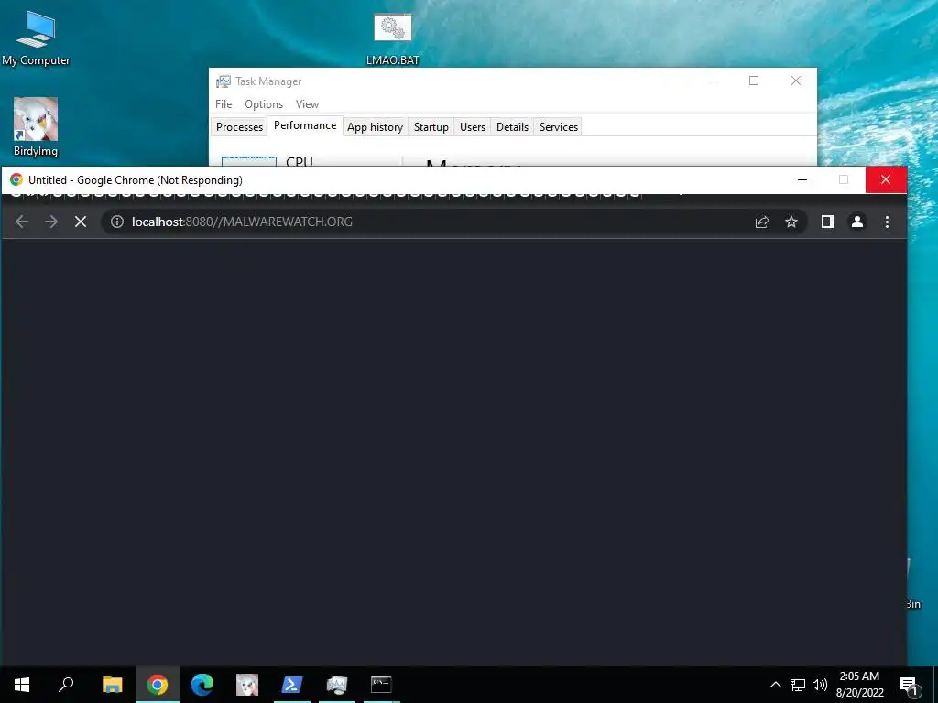The width and height of the screenshot is (938, 703).
Task: Open Options menu in Task Manager
Action: click(x=263, y=104)
